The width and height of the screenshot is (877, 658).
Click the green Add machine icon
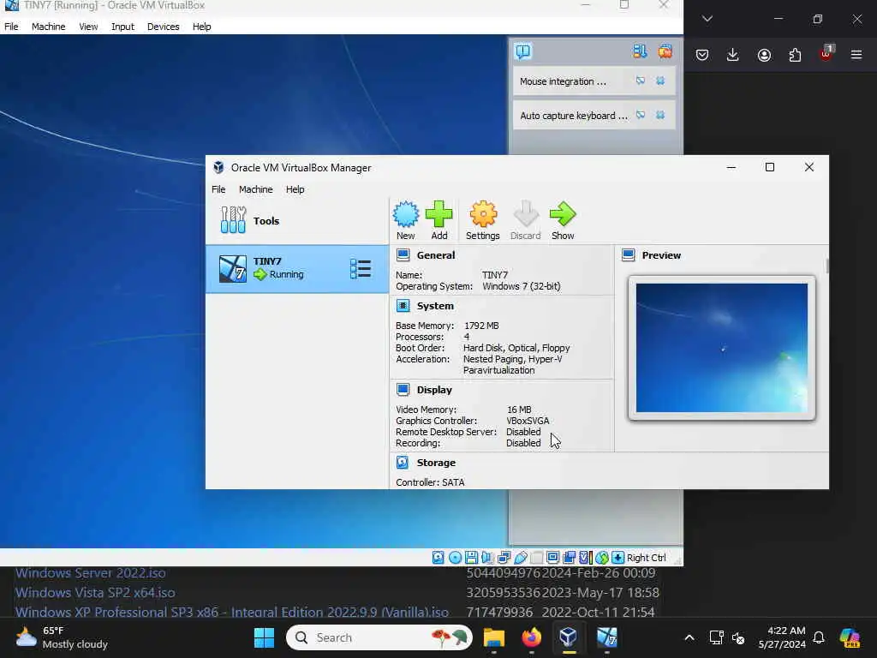click(x=439, y=215)
